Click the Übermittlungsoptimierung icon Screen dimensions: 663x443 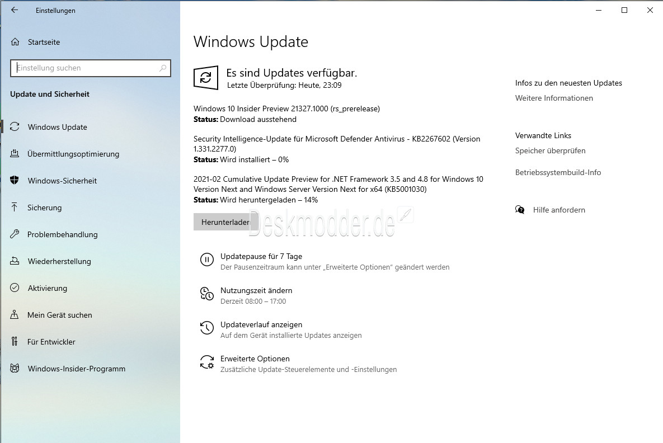coord(15,154)
